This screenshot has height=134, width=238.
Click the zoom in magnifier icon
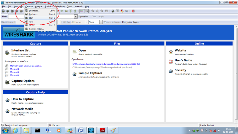click(93, 11)
